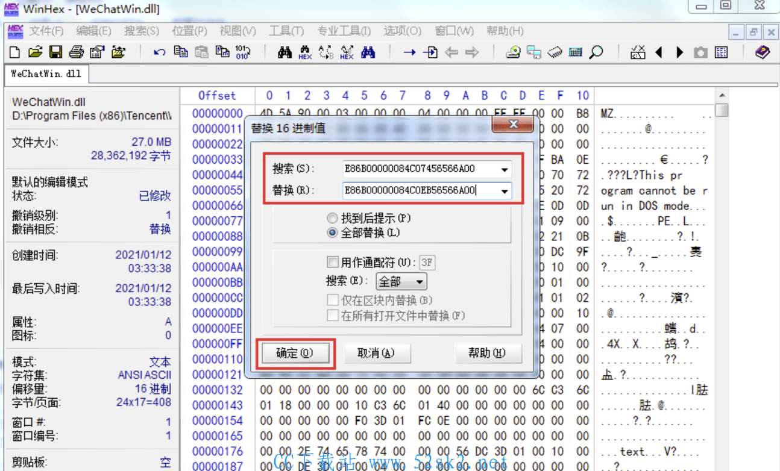Click the Back navigation arrow icon
Image resolution: width=780 pixels, height=471 pixels.
point(451,52)
